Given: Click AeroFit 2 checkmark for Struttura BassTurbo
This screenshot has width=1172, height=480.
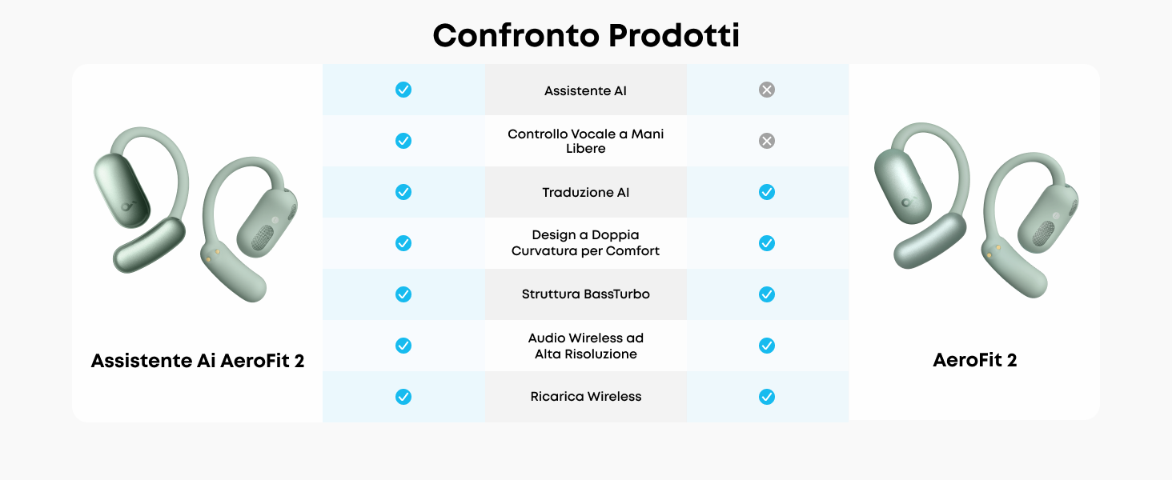Looking at the screenshot, I should tap(767, 294).
